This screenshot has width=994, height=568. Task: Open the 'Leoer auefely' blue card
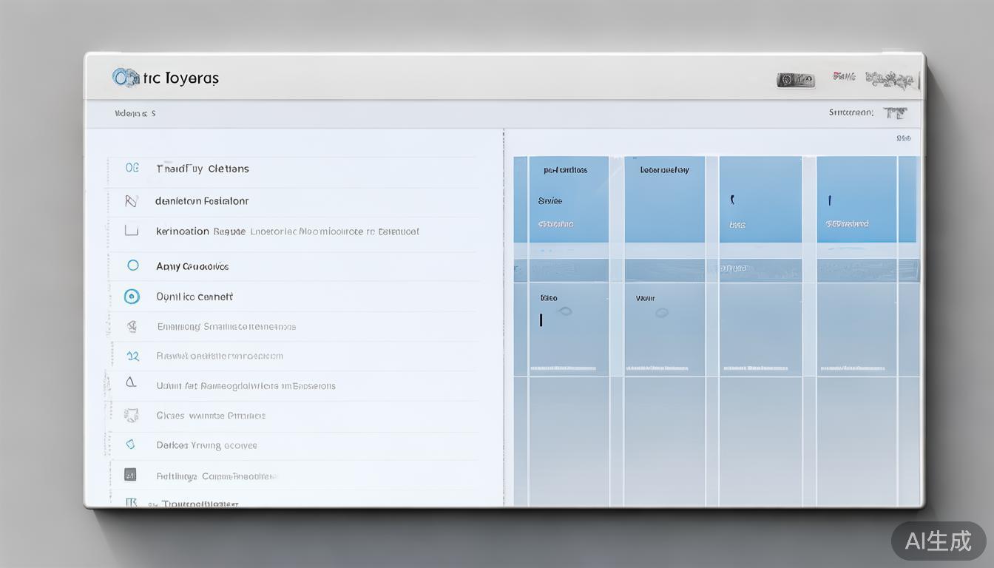(x=664, y=199)
